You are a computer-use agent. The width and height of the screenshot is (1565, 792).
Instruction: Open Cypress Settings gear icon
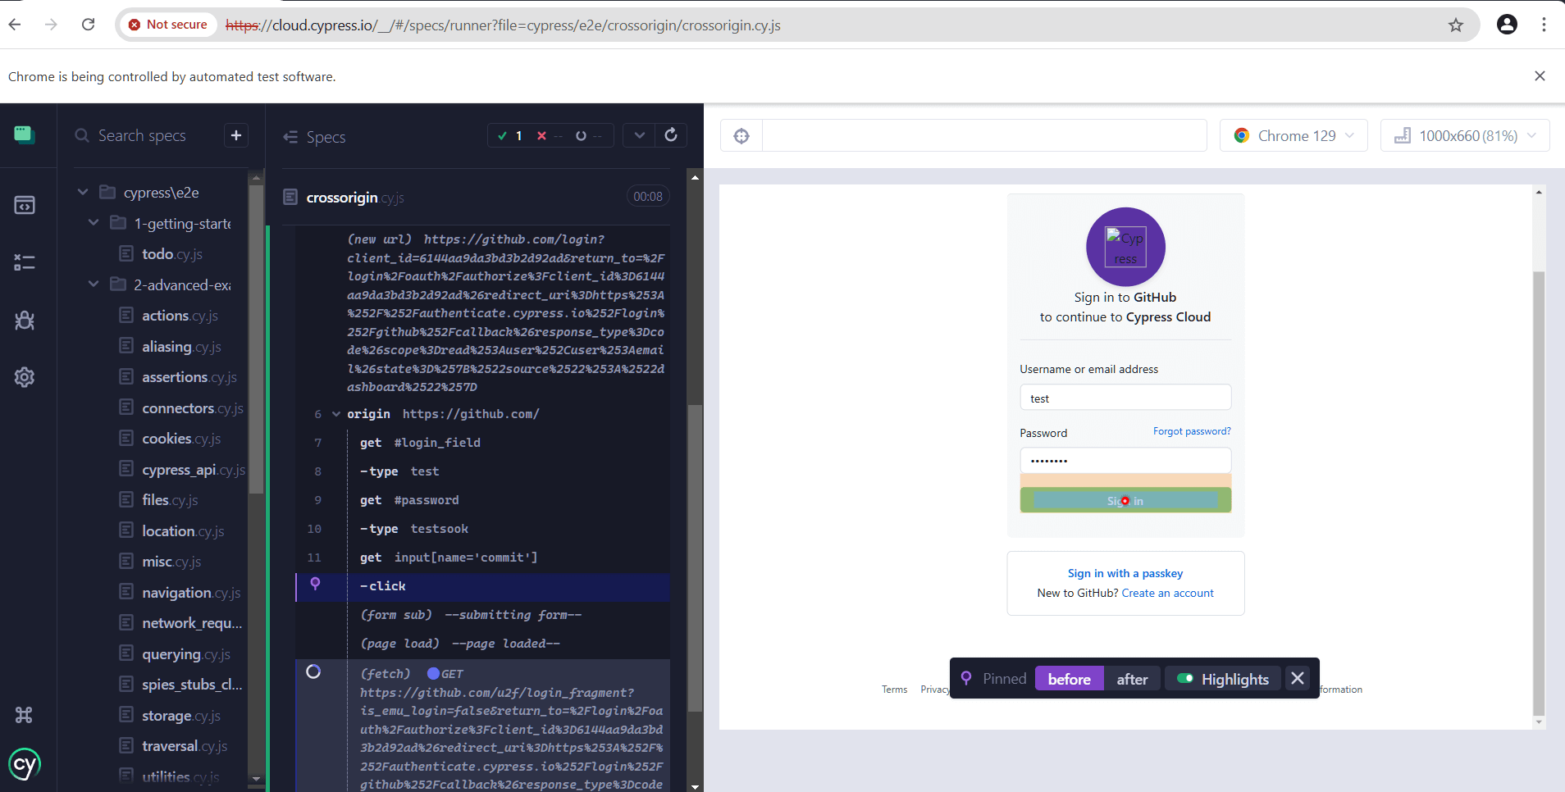coord(25,377)
